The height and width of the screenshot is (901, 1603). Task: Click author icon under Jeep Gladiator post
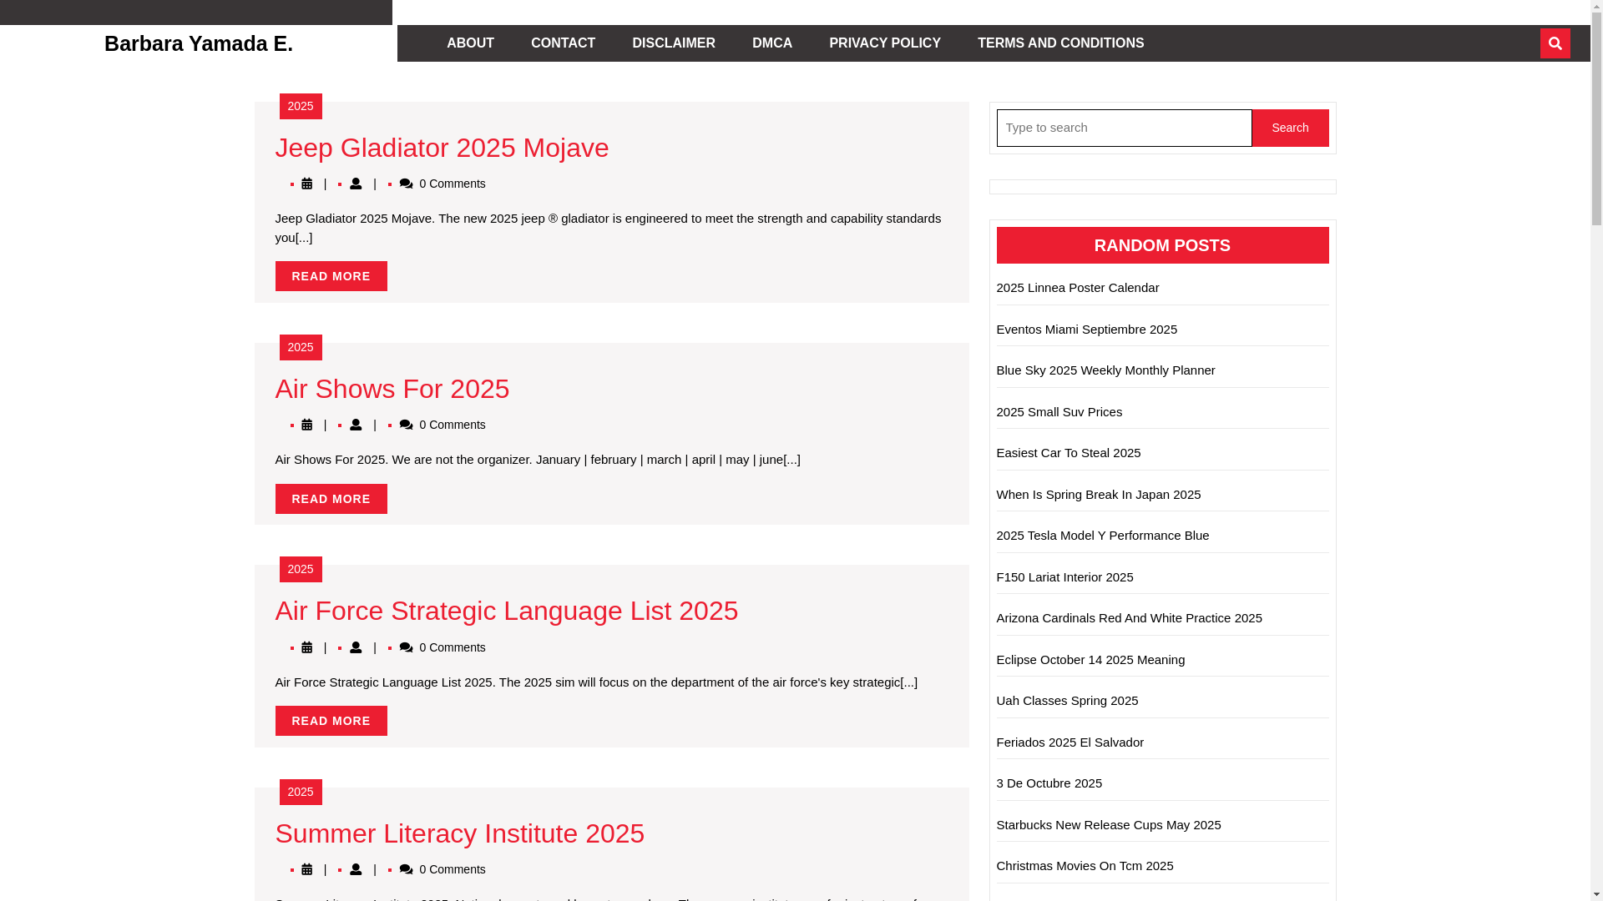point(356,184)
